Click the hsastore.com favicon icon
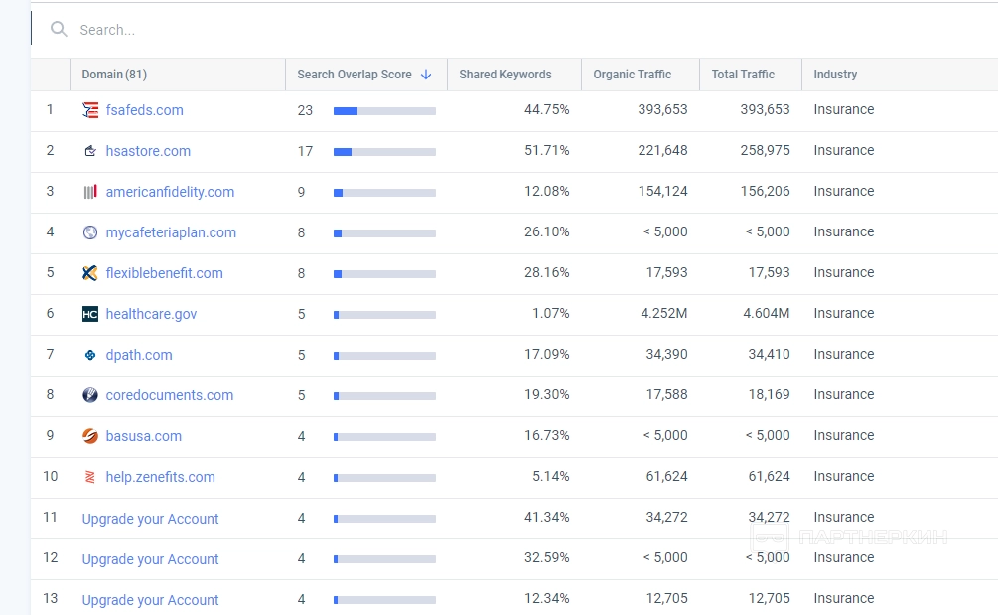This screenshot has width=998, height=615. pyautogui.click(x=90, y=151)
